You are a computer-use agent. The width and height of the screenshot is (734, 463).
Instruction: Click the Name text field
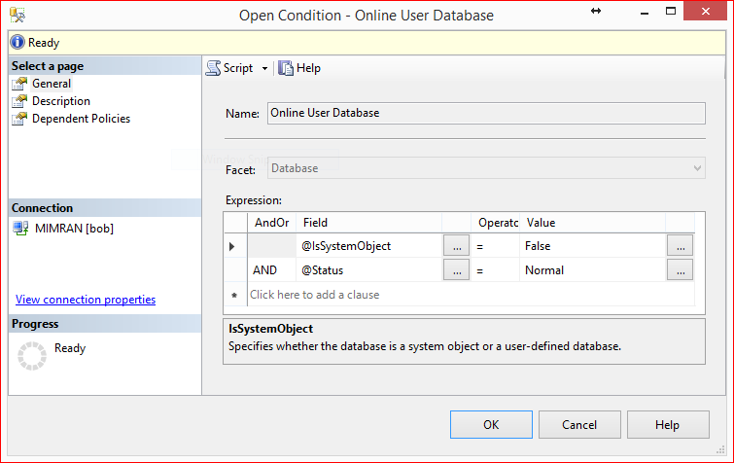point(485,113)
